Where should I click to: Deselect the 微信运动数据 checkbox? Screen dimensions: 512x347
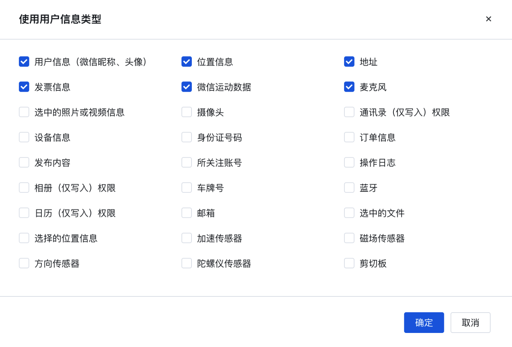click(x=187, y=87)
